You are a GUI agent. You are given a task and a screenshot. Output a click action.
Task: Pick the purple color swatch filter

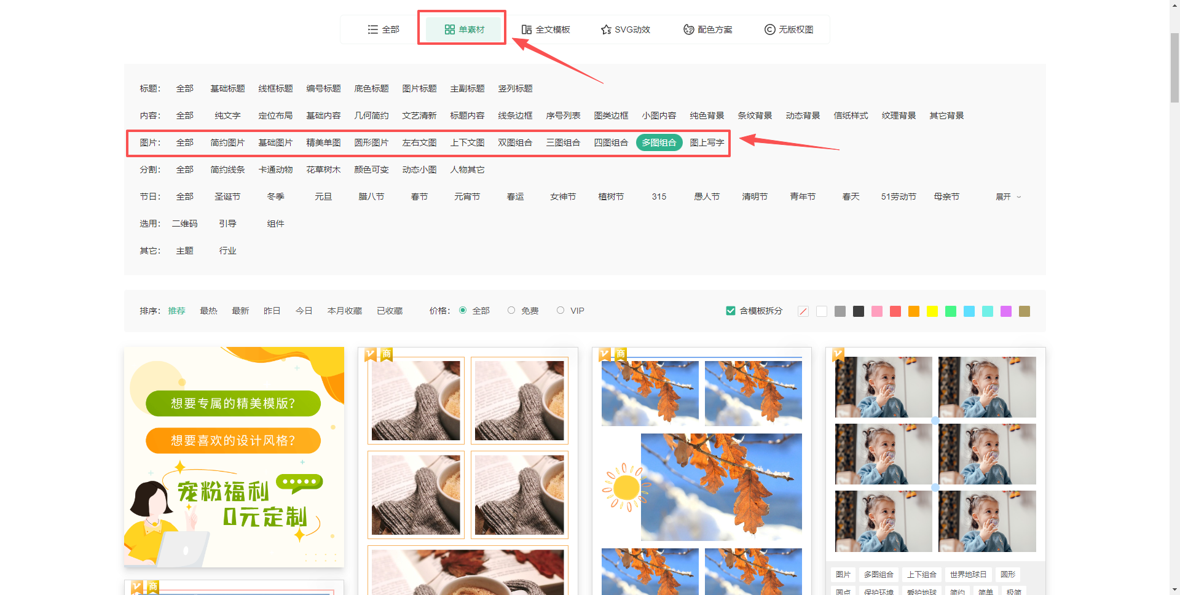coord(1005,311)
